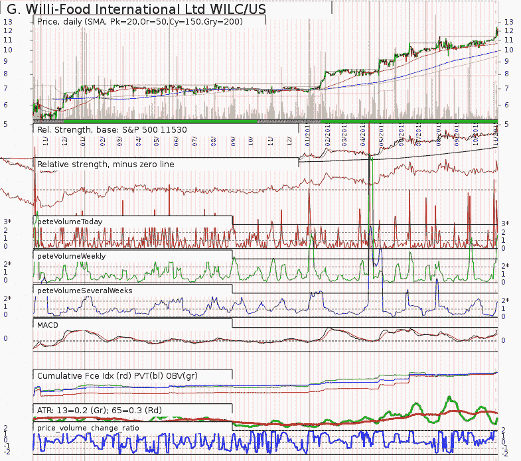Select the 'peteVolumeSeveralWeeks' panel label
This screenshot has height=461, width=521.
tap(85, 291)
